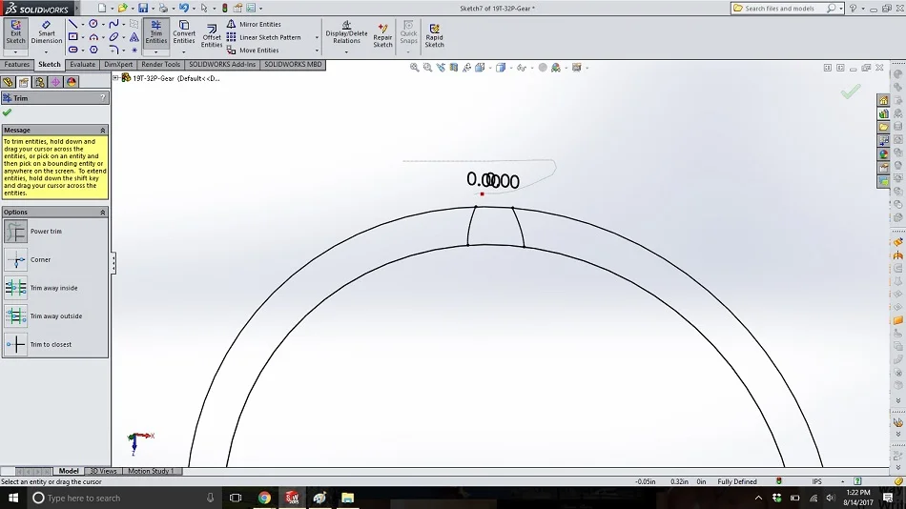Switch to the SOLIDWORKS MBD tab
The width and height of the screenshot is (906, 509).
(293, 64)
